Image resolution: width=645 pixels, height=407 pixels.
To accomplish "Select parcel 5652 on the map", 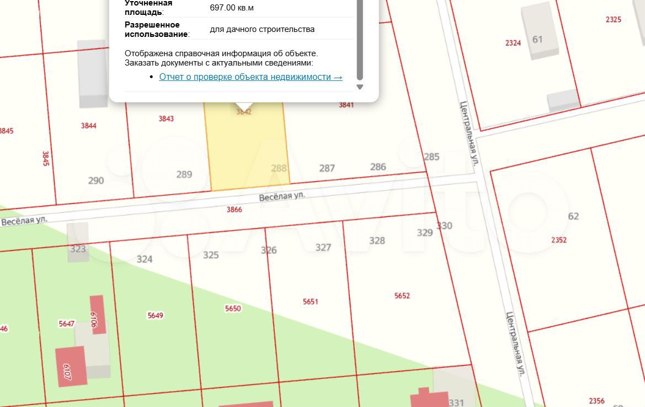I will pos(402,296).
